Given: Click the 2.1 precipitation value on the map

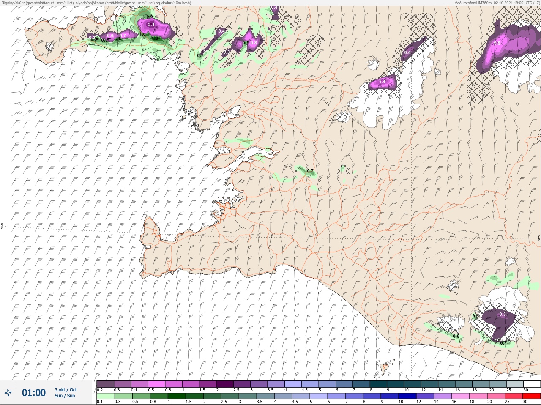Looking at the screenshot, I should tap(151, 25).
